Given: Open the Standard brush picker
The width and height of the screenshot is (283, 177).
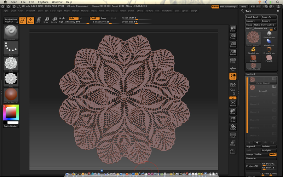Looking at the screenshot, I should click(x=11, y=33).
